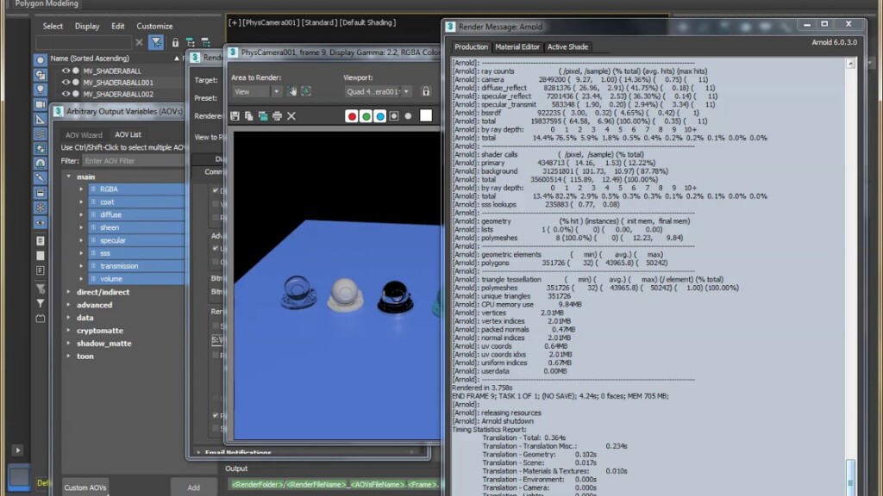Clear the rendered frame with the X icon
Image resolution: width=883 pixels, height=496 pixels.
(291, 116)
